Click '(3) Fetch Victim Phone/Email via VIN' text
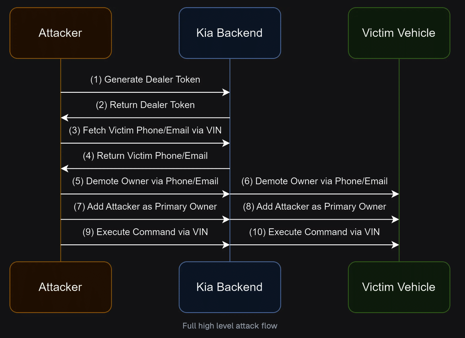This screenshot has height=338, width=465. pyautogui.click(x=145, y=130)
